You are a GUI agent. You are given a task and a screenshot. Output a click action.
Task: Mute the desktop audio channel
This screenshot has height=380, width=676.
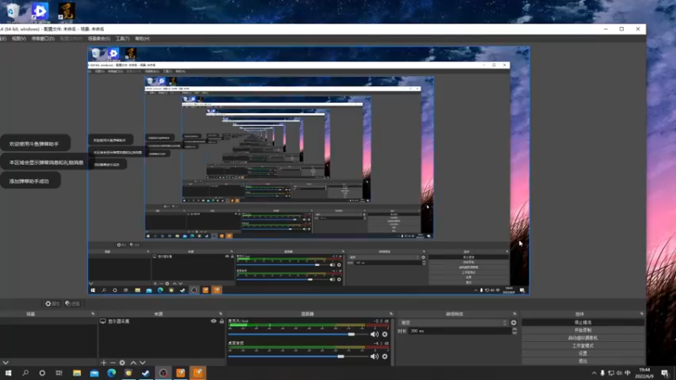374,356
